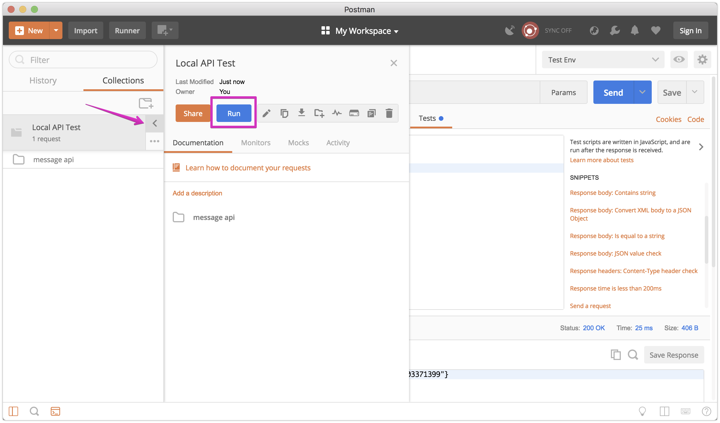This screenshot has height=423, width=720.
Task: Insert snippet Response time is less than 200ms
Action: click(616, 288)
